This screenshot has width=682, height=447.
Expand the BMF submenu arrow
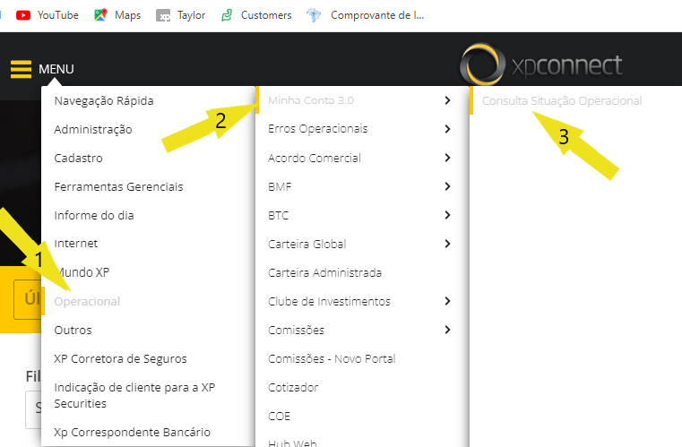[447, 186]
